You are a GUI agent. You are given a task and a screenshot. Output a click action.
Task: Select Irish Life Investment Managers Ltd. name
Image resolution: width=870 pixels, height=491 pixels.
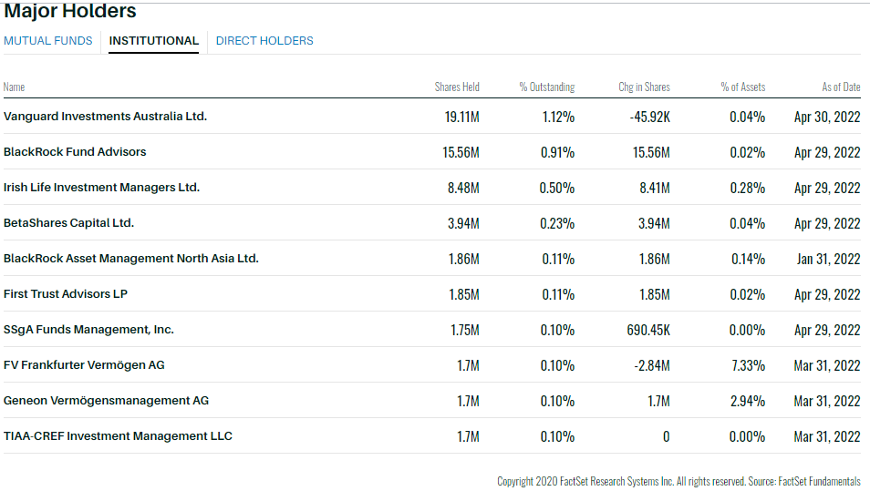pos(101,188)
